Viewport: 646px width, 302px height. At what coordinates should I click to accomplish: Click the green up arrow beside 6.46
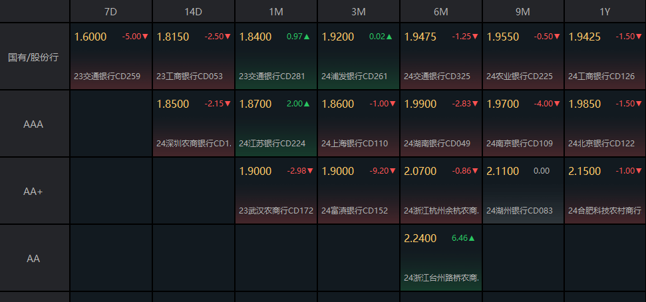point(472,238)
